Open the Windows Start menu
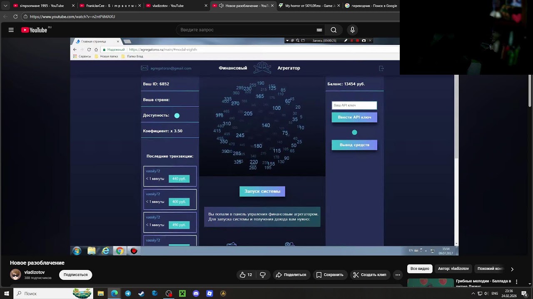The image size is (533, 299). [x=6, y=294]
